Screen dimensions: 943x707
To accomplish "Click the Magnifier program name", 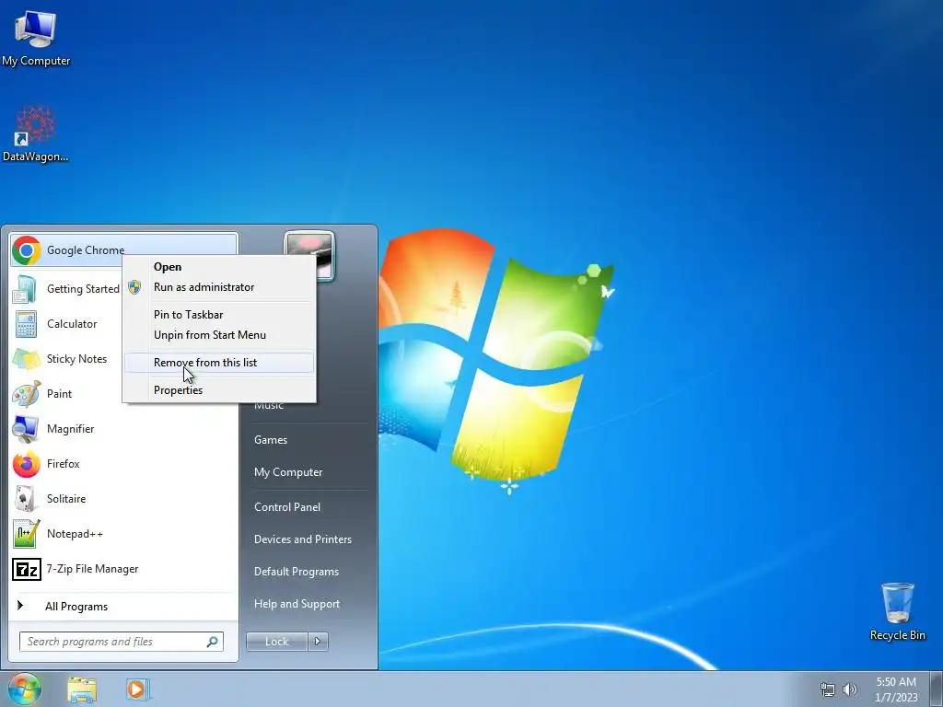I will click(x=70, y=429).
